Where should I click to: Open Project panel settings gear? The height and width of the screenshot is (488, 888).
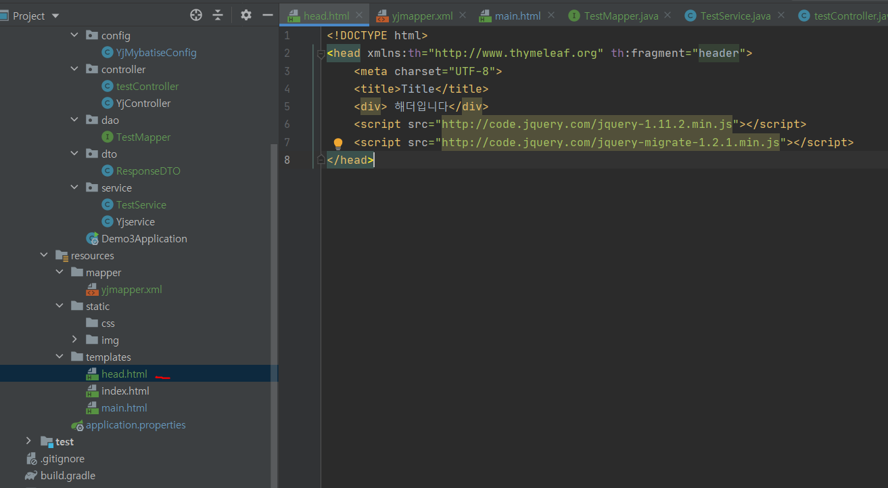pos(246,15)
